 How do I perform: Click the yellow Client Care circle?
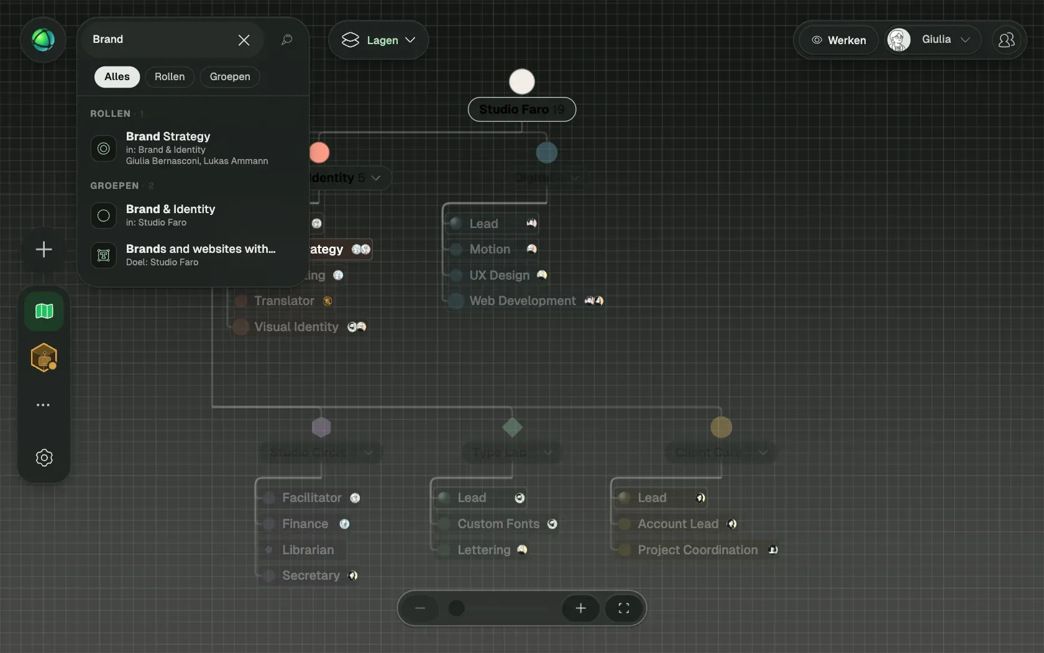(x=721, y=427)
